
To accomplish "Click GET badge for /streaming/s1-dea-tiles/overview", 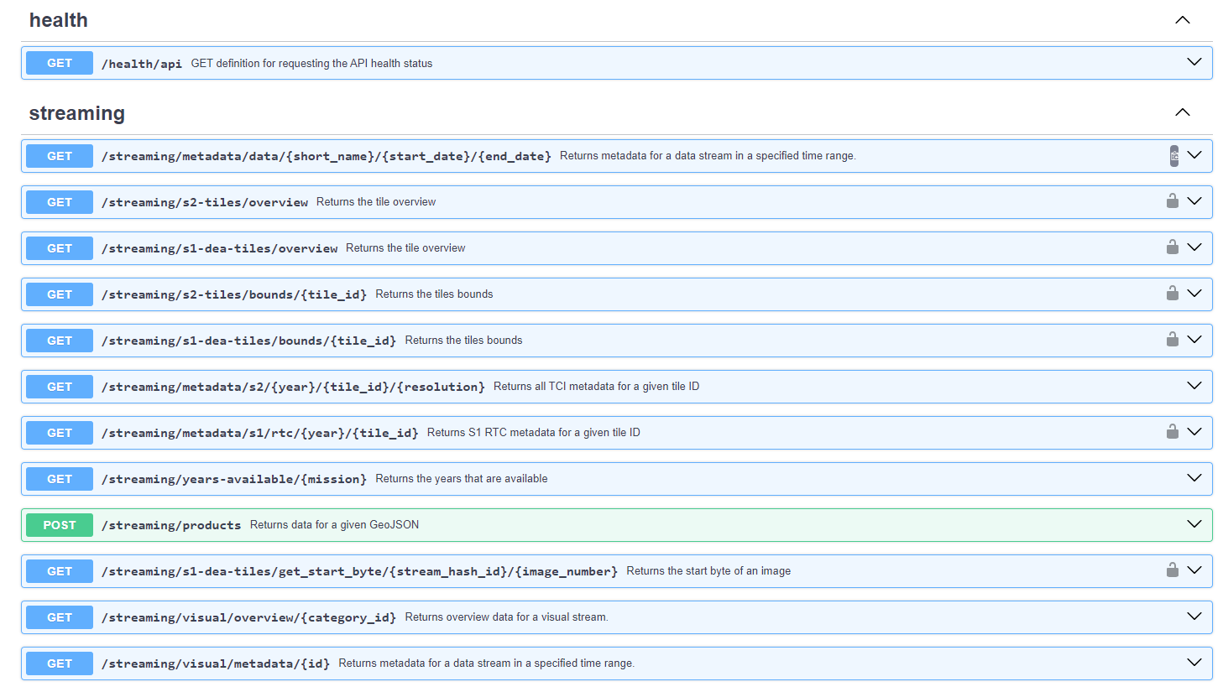I will coord(60,248).
